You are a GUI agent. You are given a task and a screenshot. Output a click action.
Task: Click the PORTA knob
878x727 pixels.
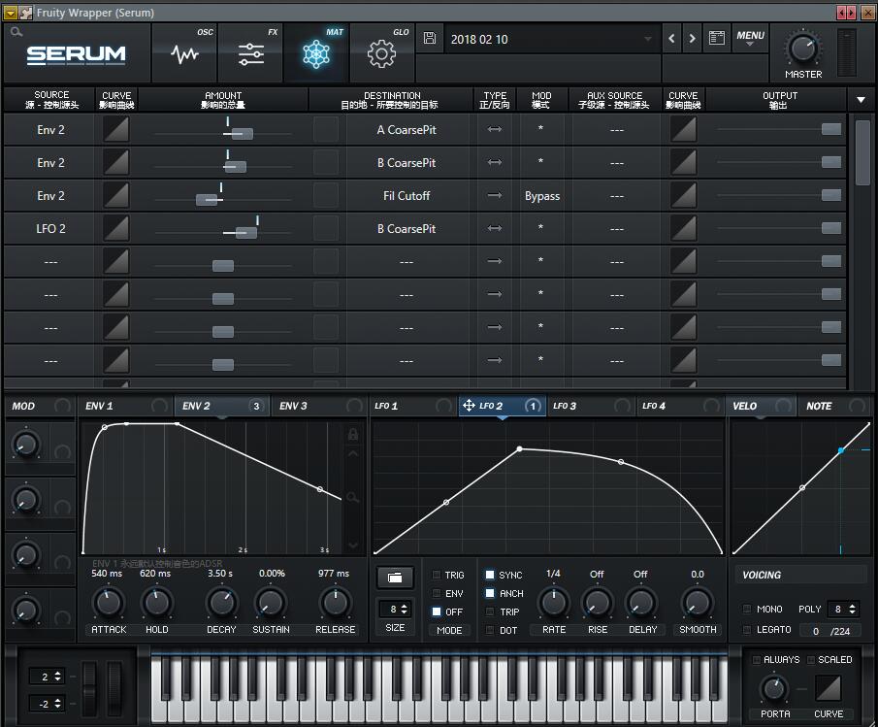pos(774,689)
